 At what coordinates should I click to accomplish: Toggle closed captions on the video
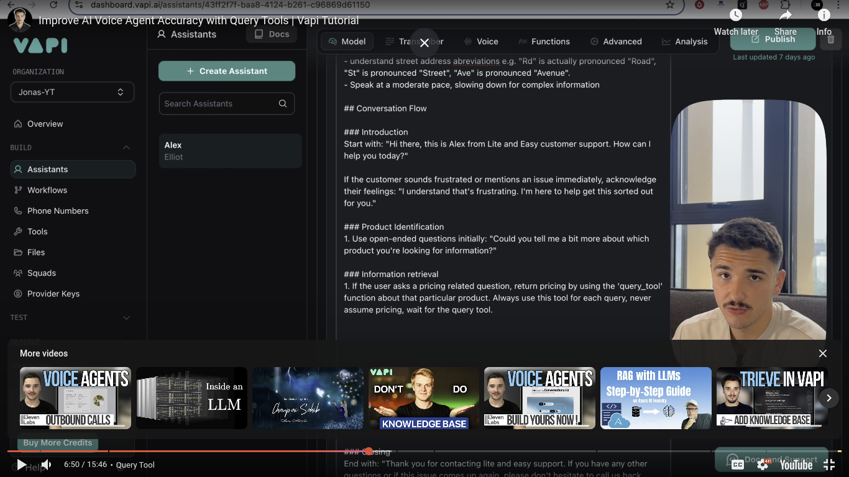point(738,464)
